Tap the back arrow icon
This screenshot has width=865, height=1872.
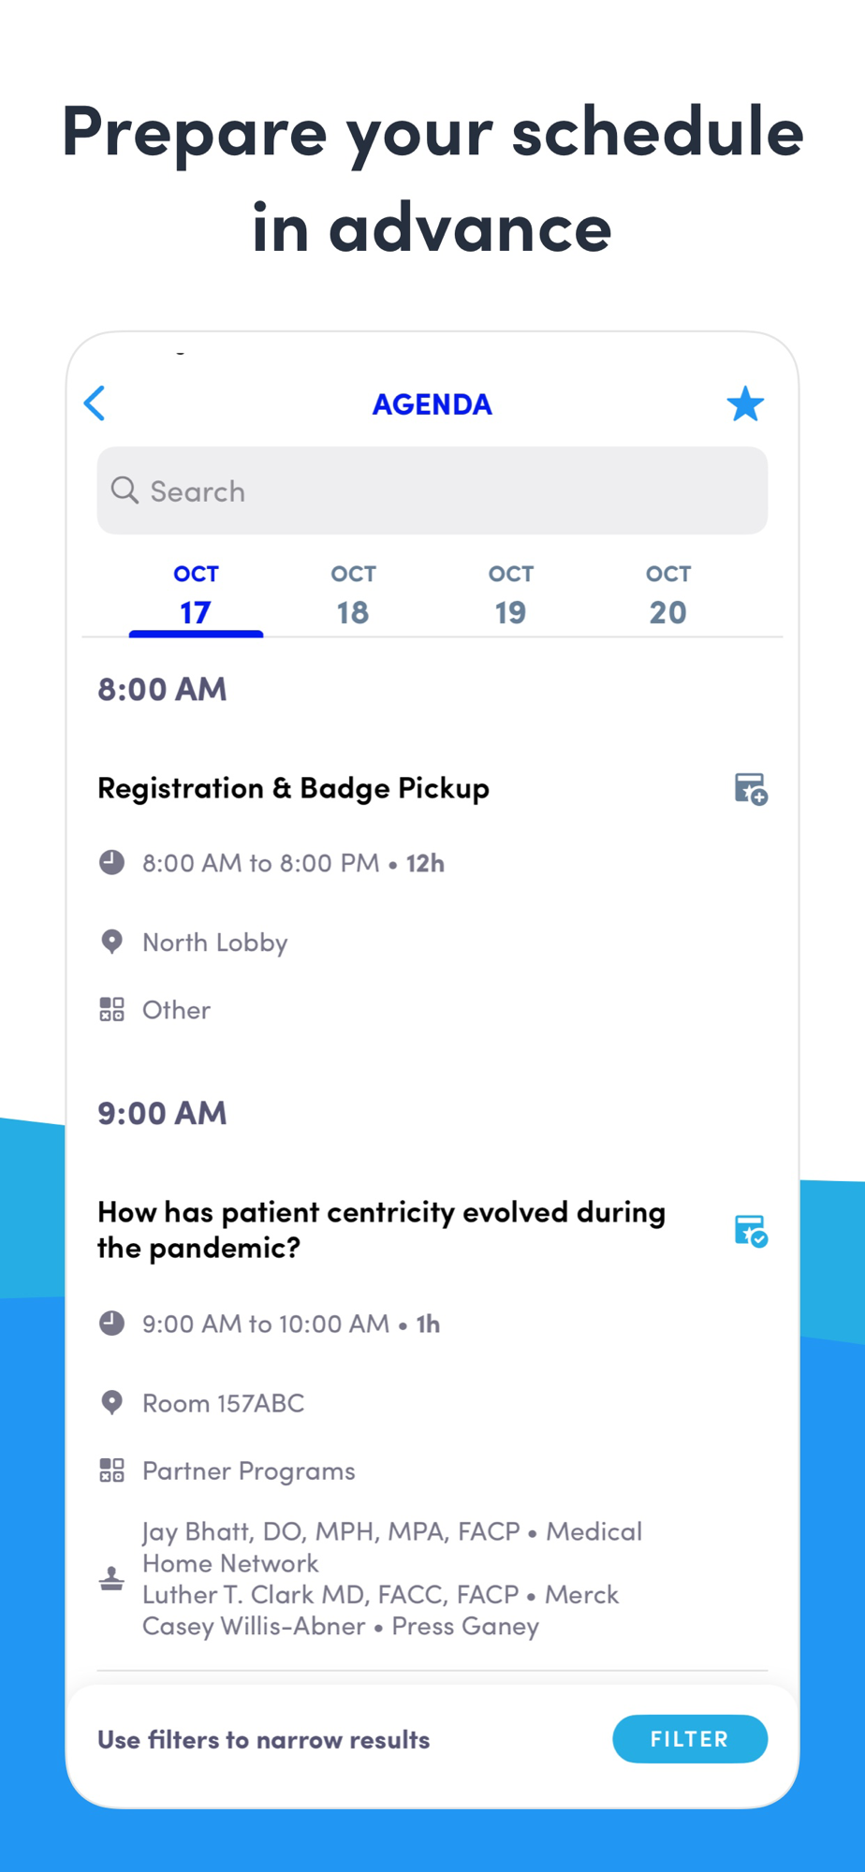point(95,404)
